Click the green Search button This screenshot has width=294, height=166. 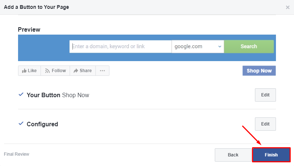[x=249, y=46]
